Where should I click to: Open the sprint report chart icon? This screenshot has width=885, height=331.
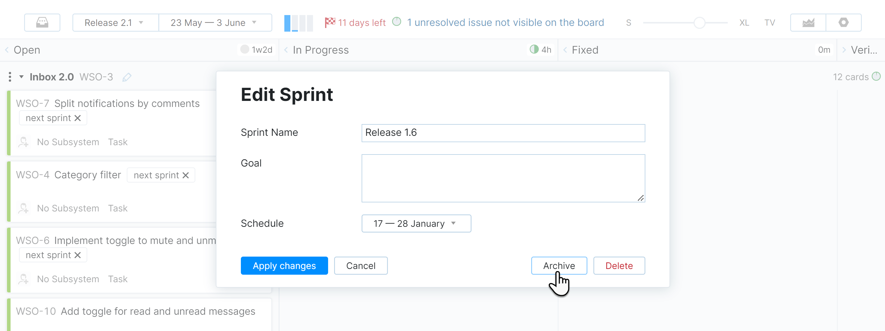pos(809,22)
